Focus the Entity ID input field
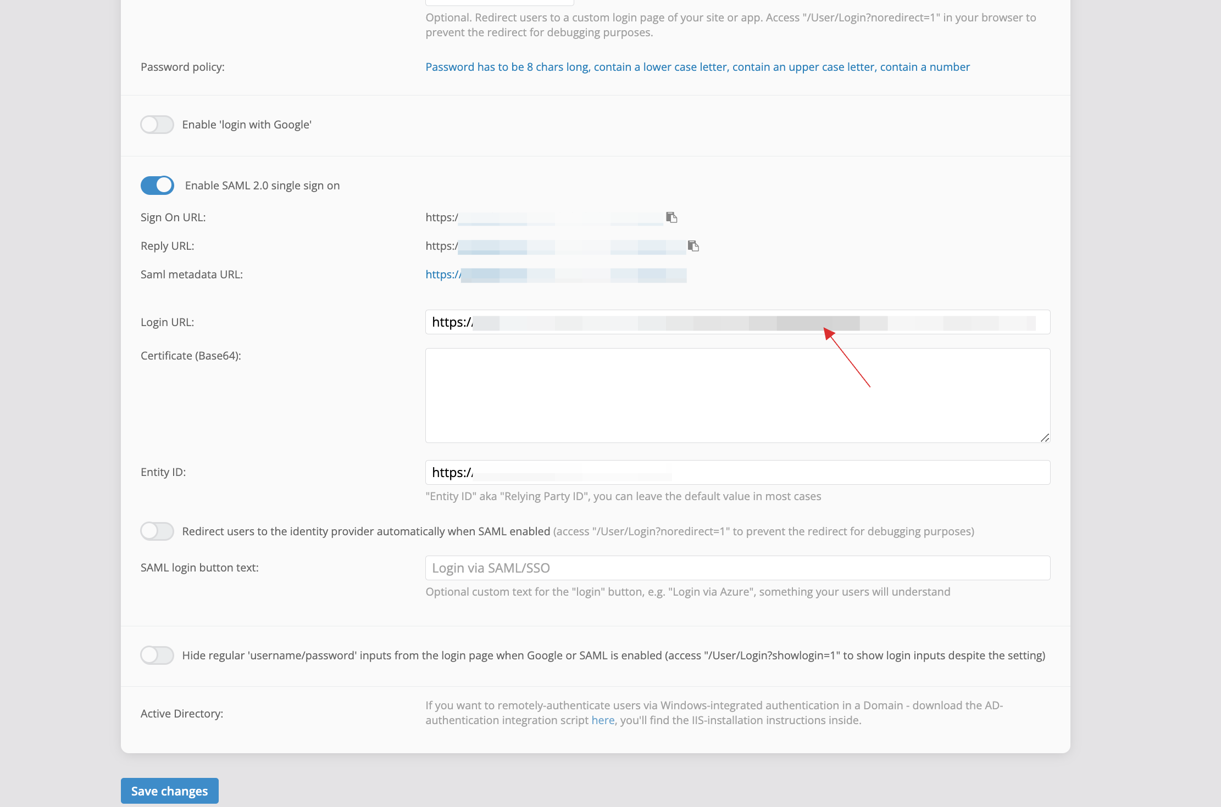The image size is (1221, 807). [x=737, y=473]
